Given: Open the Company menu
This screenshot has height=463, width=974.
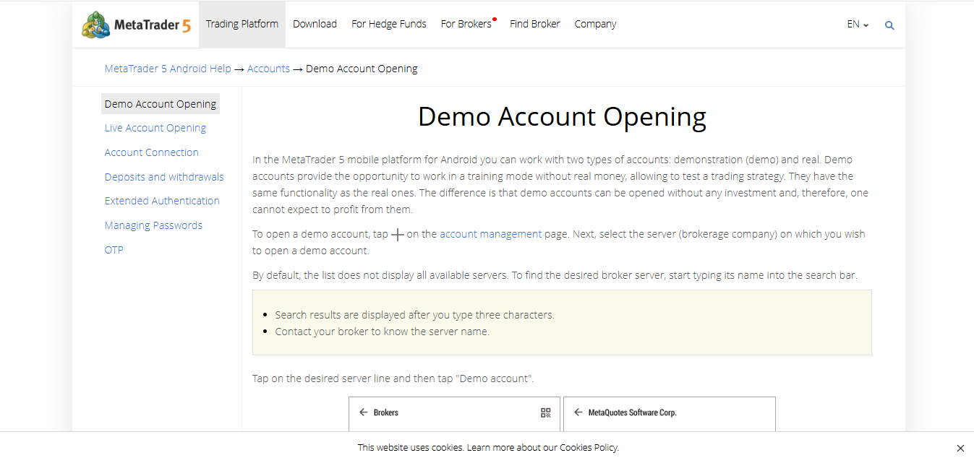Looking at the screenshot, I should point(595,24).
